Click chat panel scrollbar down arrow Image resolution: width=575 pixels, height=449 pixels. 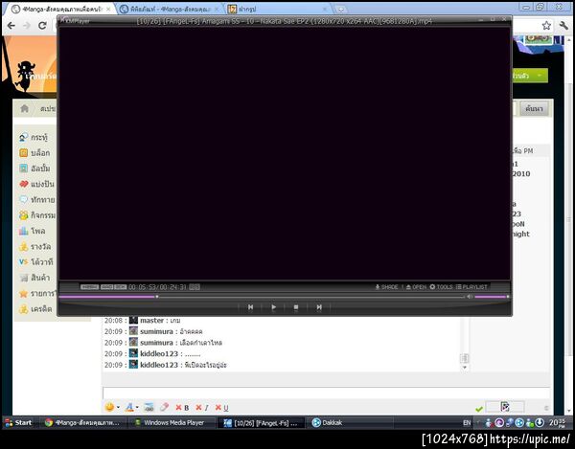(465, 368)
